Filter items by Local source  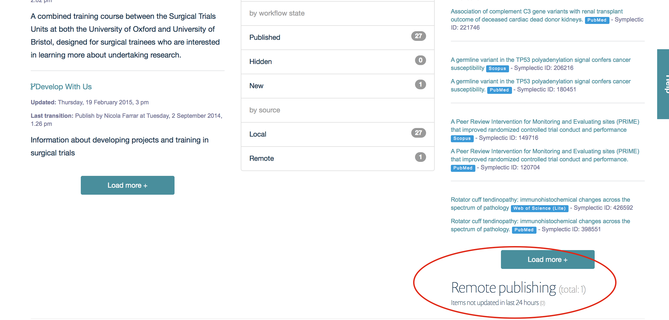(258, 134)
